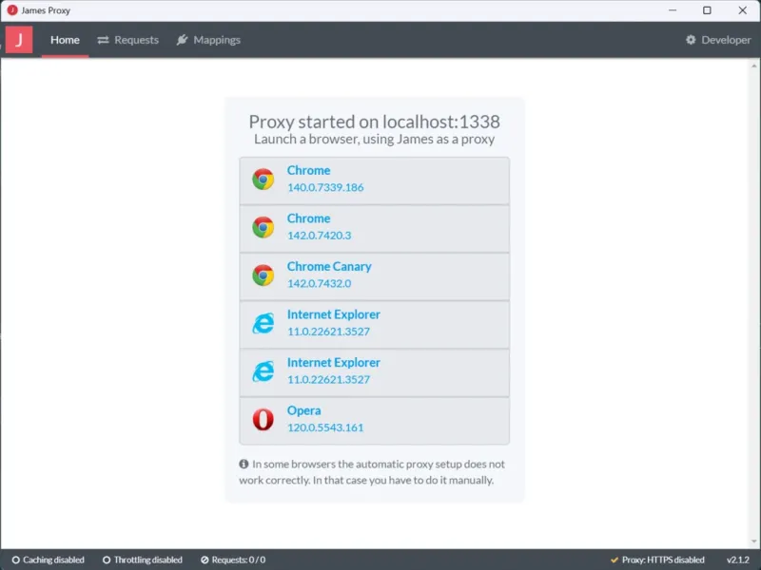The height and width of the screenshot is (570, 761).
Task: Launch Chrome 142.0.7420.3 with proxy
Action: (374, 228)
